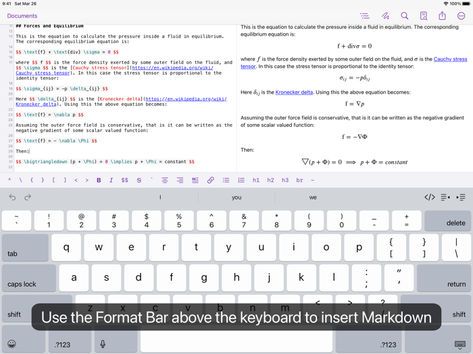Tap the scribble markup icon
The width and height of the screenshot is (473, 354).
point(385,16)
